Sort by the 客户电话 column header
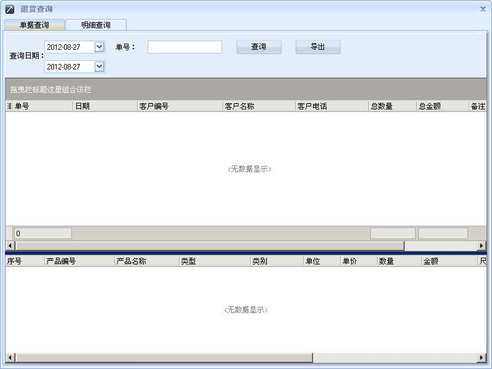This screenshot has height=369, width=492. coord(332,106)
